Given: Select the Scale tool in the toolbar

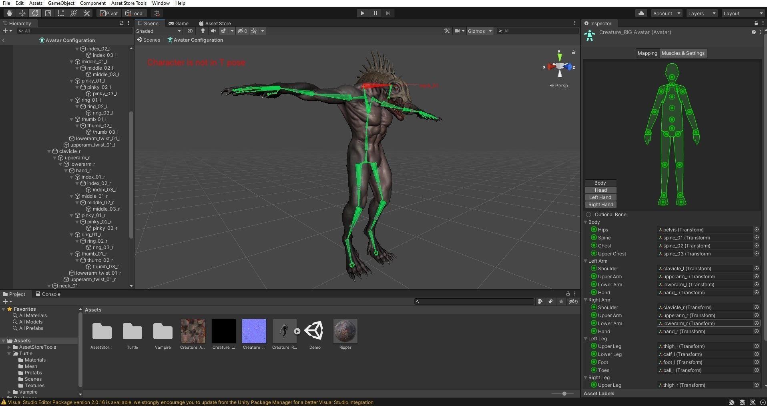Looking at the screenshot, I should tap(48, 13).
